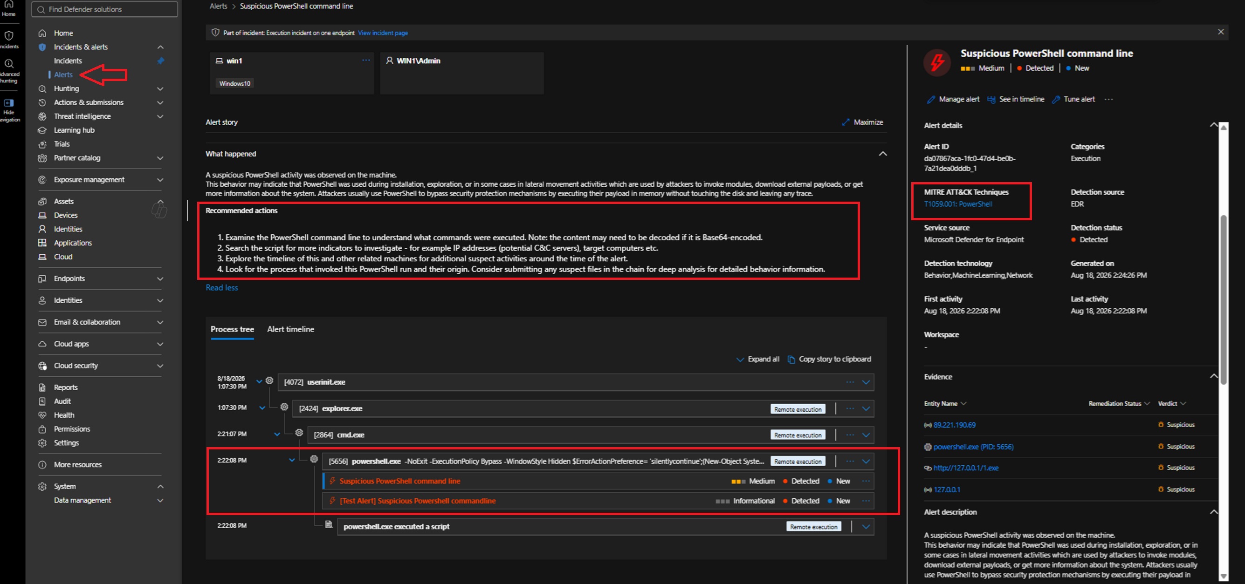Screen dimensions: 1245x584
Task: Open WIN1\Admin user card
Action: click(461, 73)
